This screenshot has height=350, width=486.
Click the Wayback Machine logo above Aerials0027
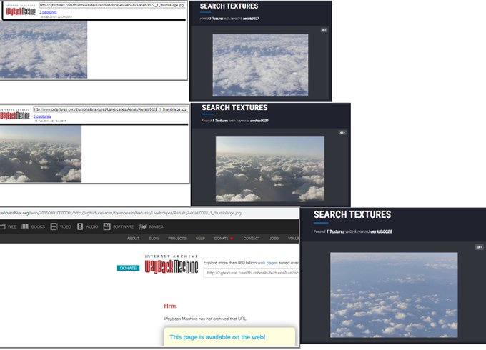pyautogui.click(x=21, y=11)
